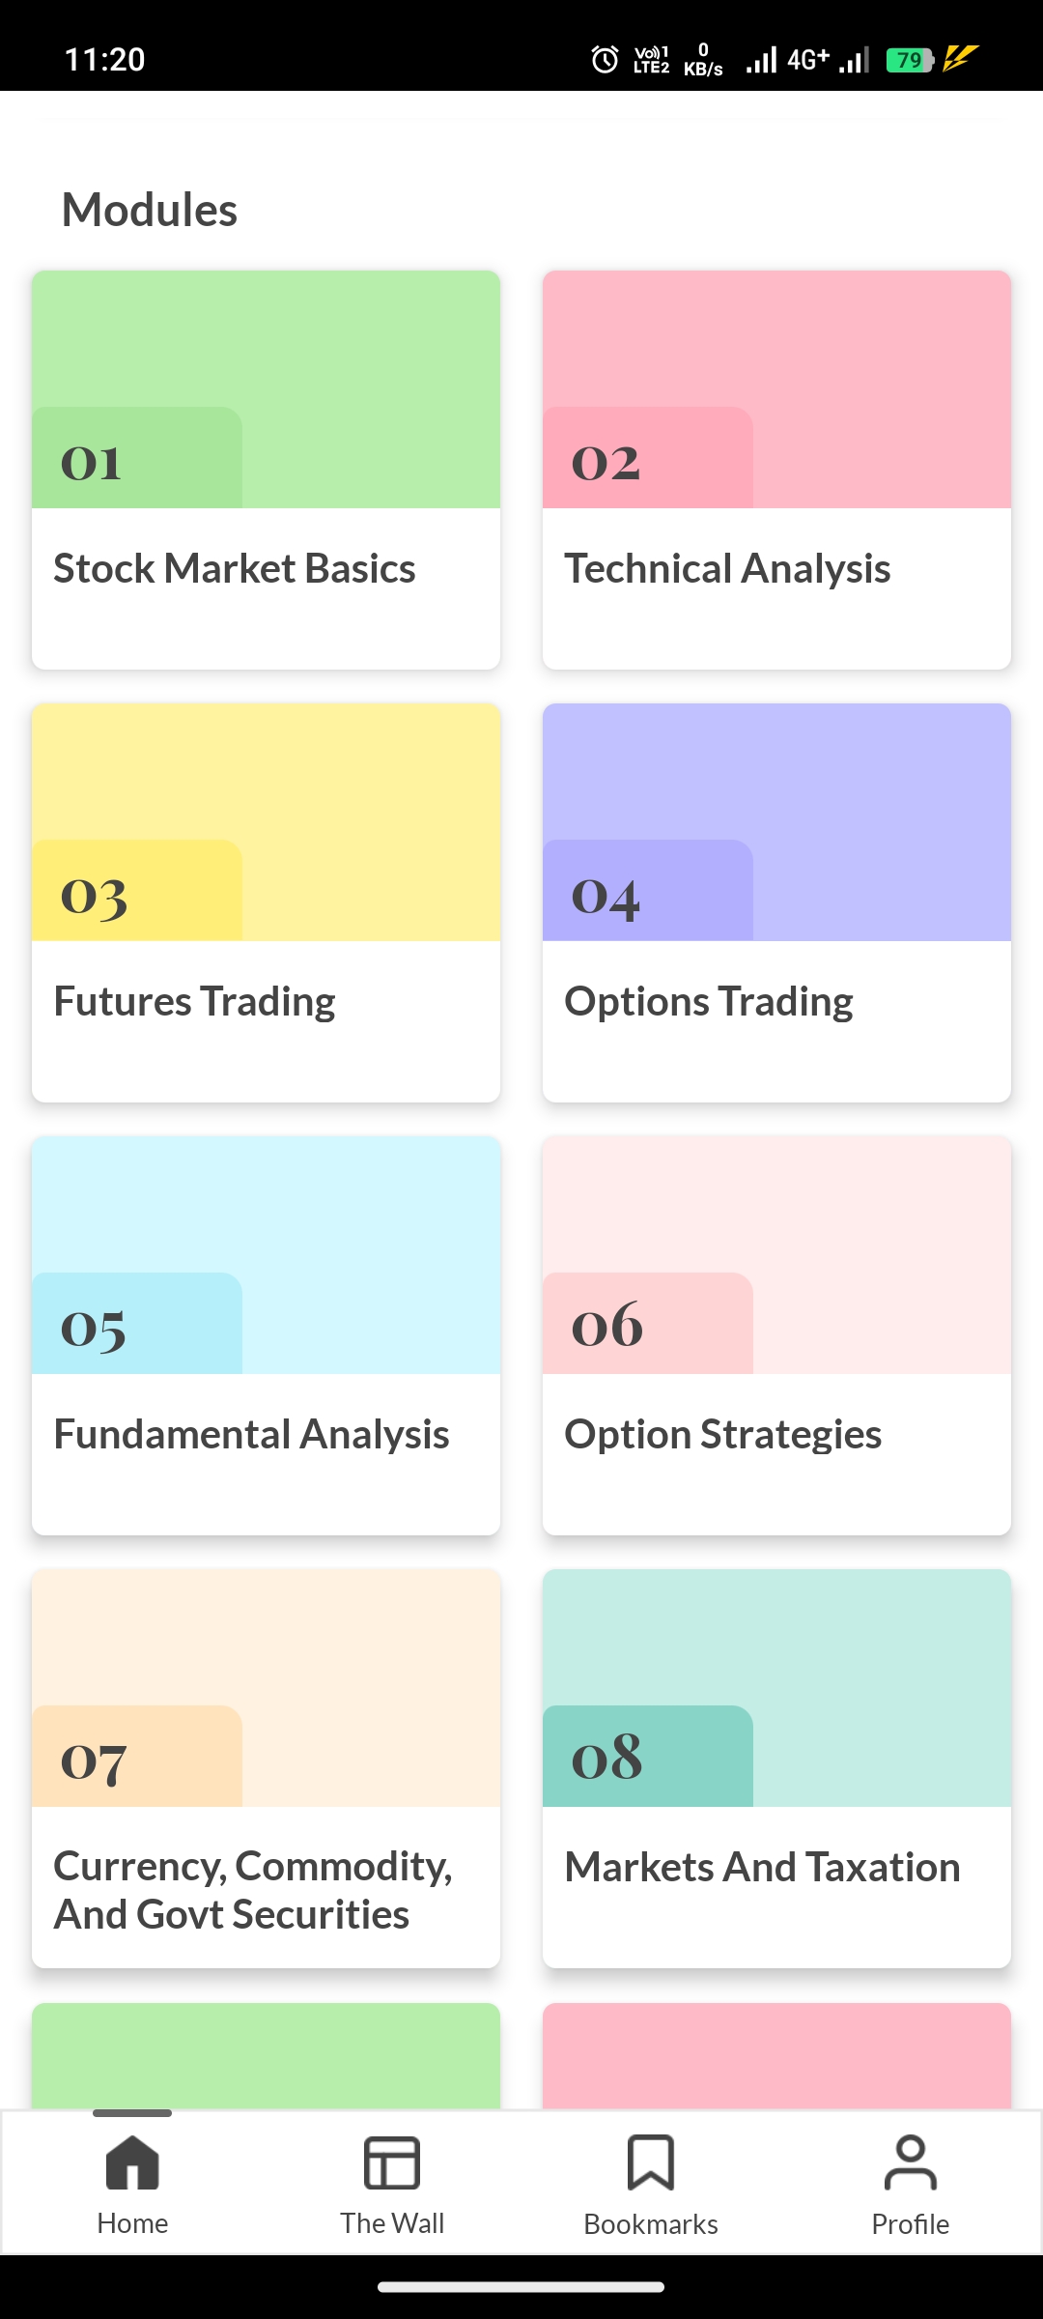Open Technical Analysis module
The height and width of the screenshot is (2319, 1043).
coord(727,568)
